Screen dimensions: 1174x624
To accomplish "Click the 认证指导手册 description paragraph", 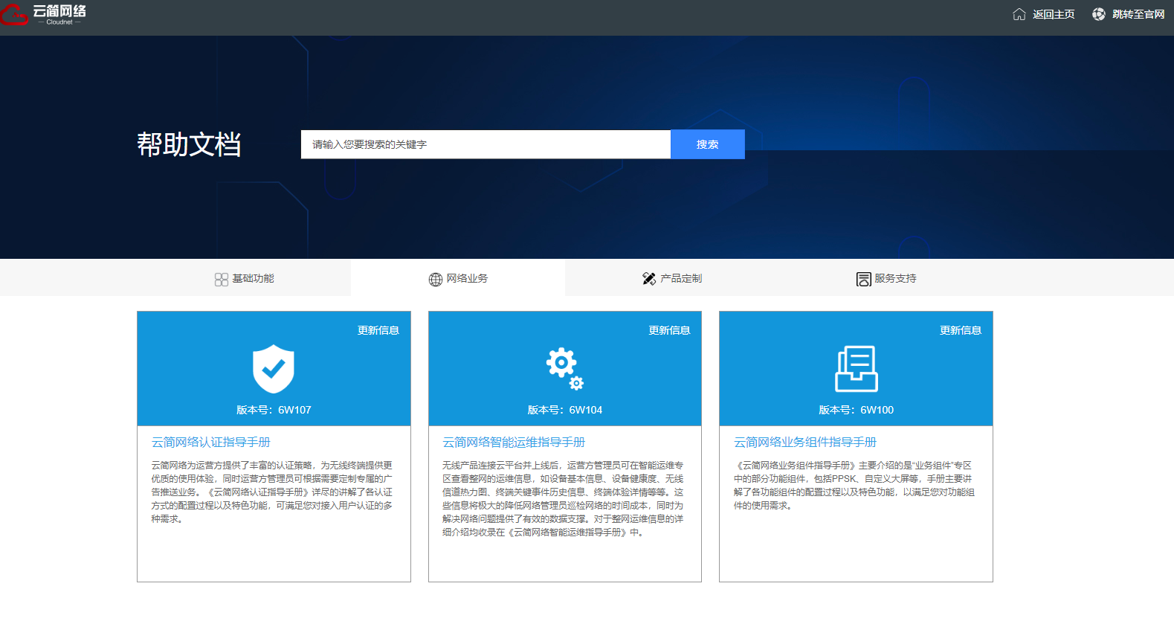I will click(x=272, y=492).
